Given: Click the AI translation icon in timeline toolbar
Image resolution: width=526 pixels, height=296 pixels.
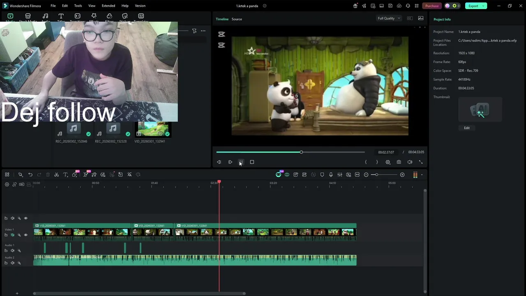Looking at the screenshot, I should 129,175.
